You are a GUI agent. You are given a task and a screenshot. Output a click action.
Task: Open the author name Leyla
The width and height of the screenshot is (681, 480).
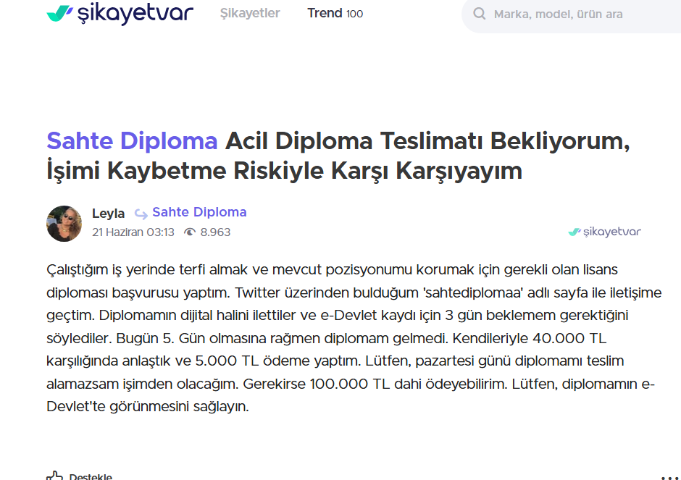coord(108,213)
